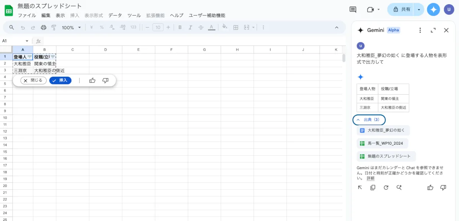Image resolution: width=459 pixels, height=221 pixels.
Task: Open 123 number format menu
Action: (133, 27)
